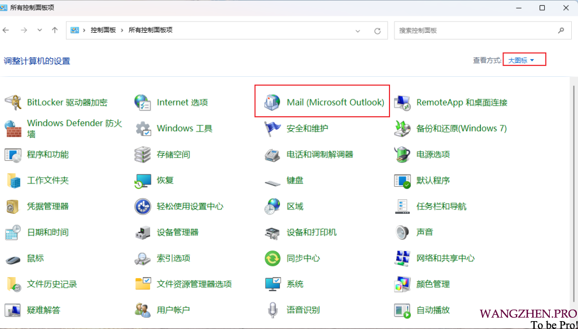The image size is (578, 329).
Task: Click 所有控制面板项 breadcrumb segment
Action: click(x=150, y=30)
